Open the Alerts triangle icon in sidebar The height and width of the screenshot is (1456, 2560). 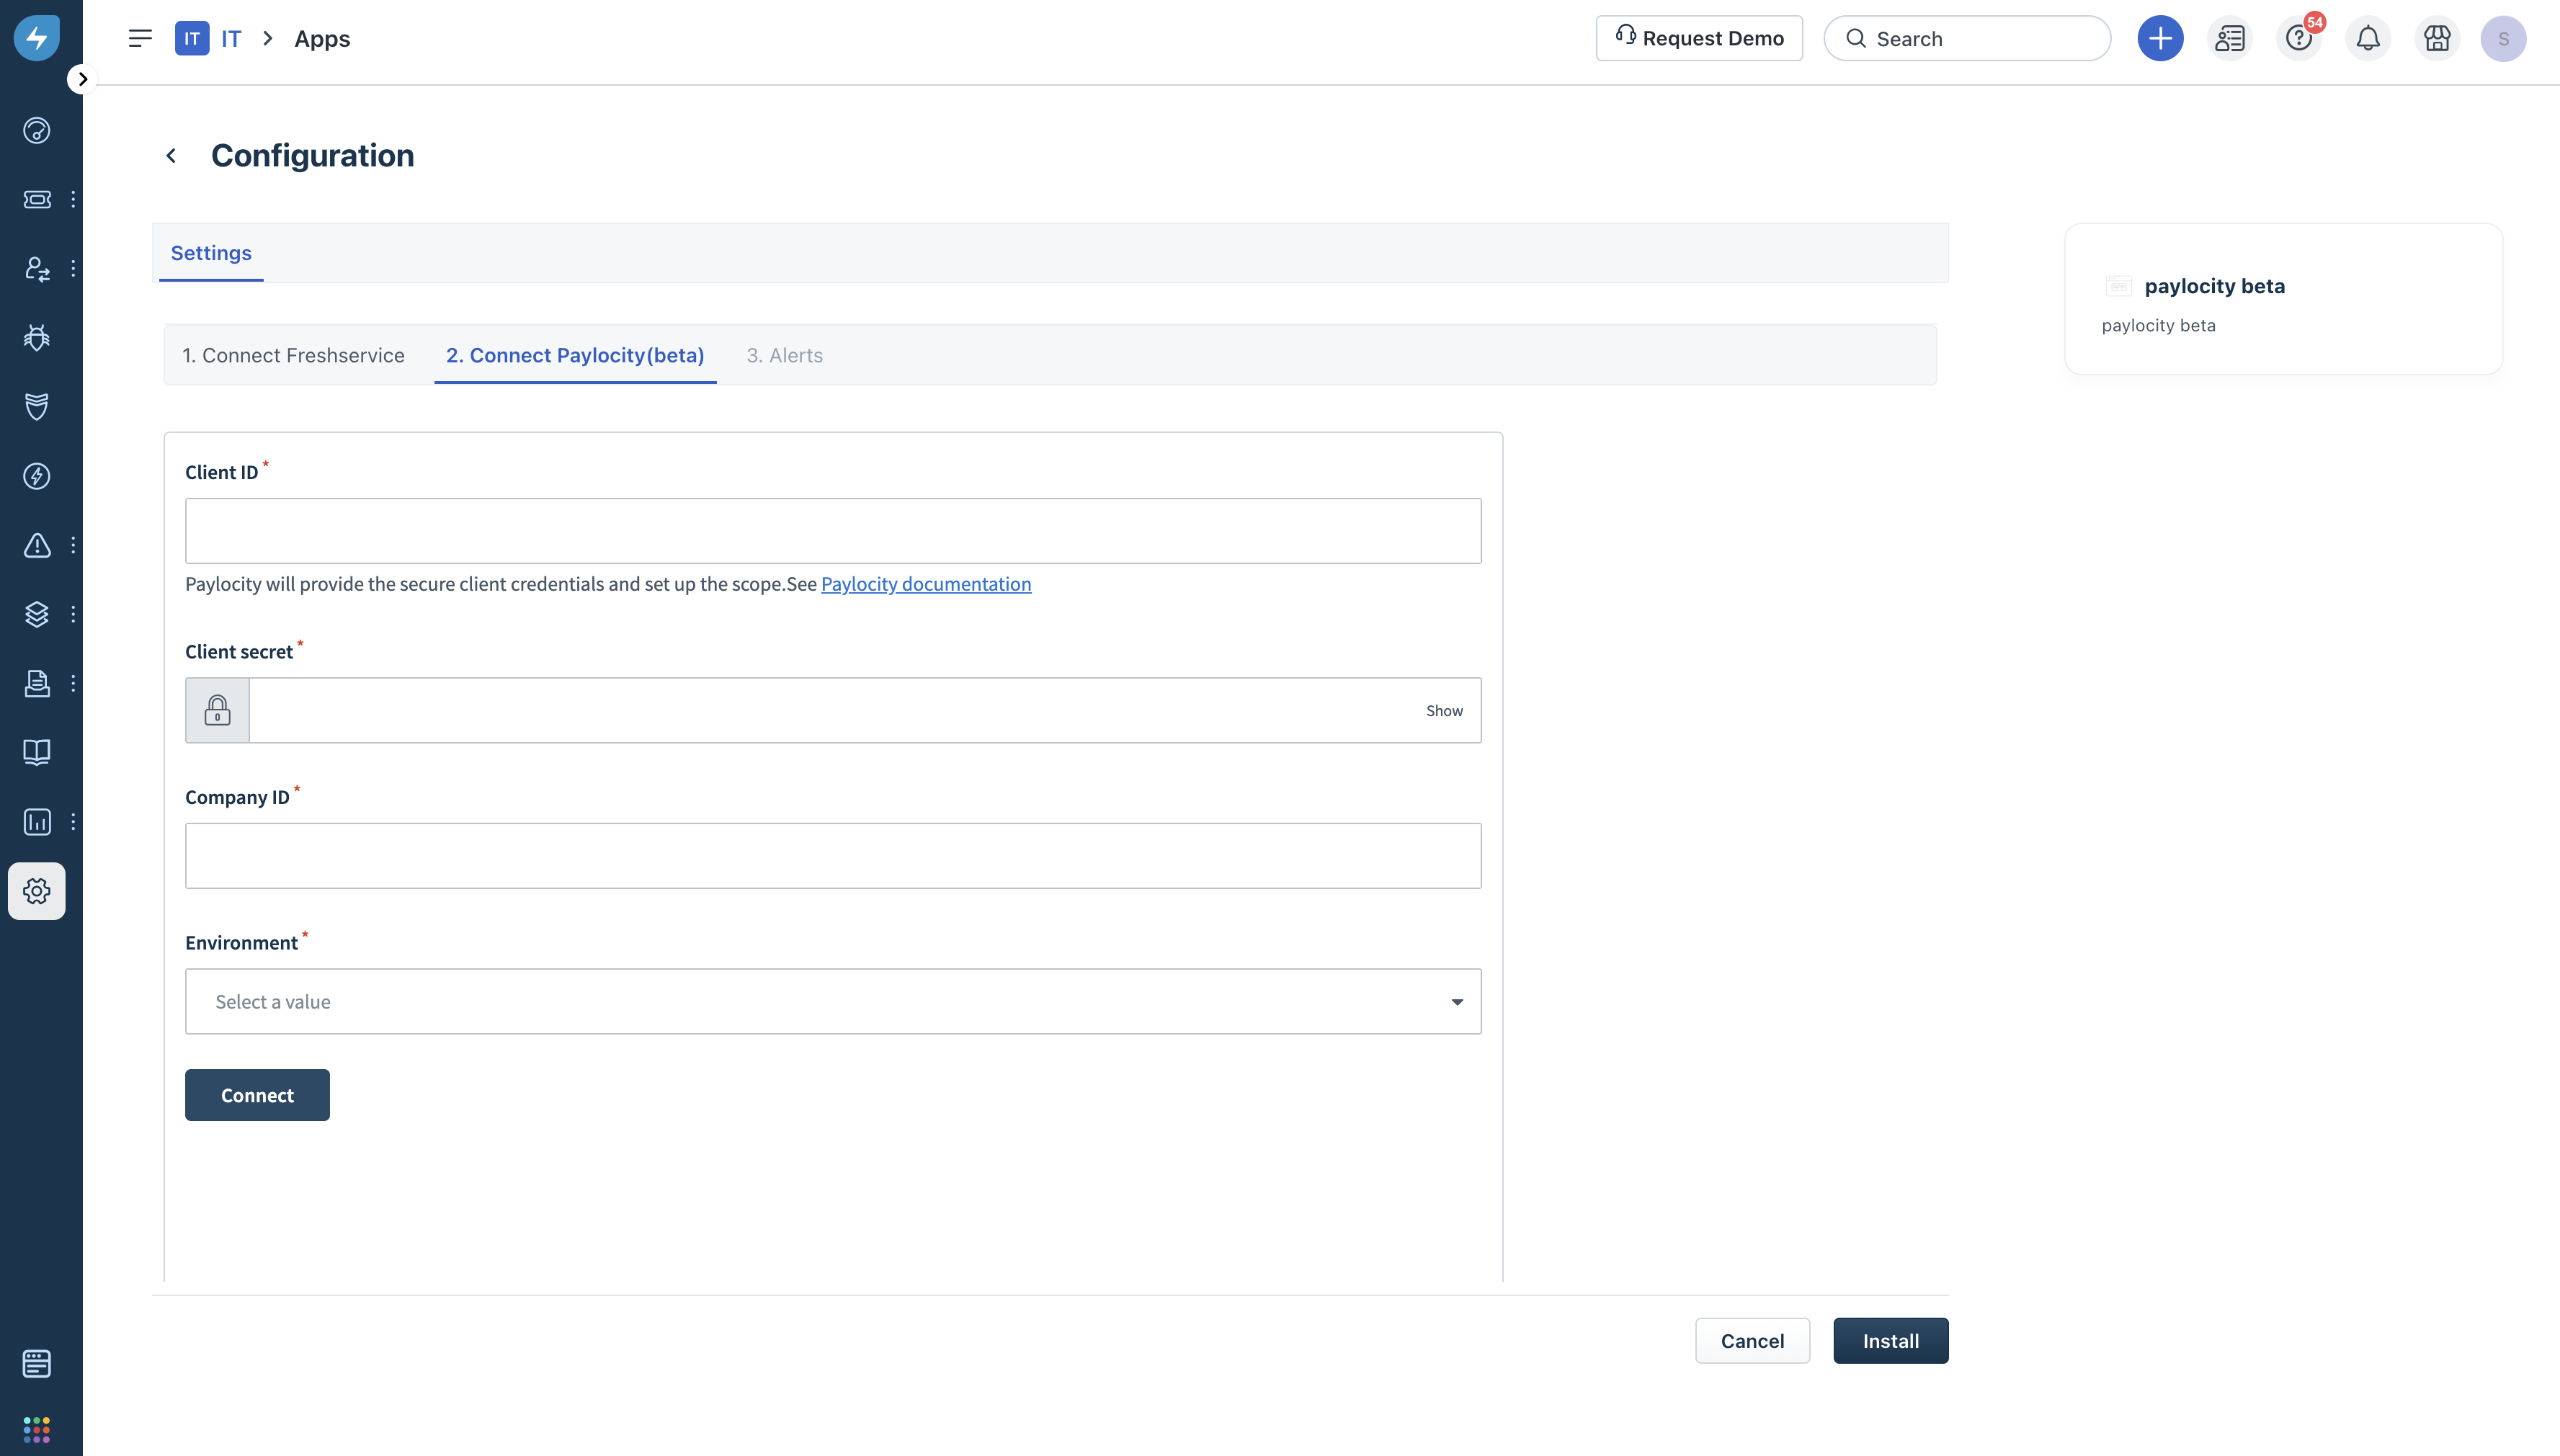point(37,545)
